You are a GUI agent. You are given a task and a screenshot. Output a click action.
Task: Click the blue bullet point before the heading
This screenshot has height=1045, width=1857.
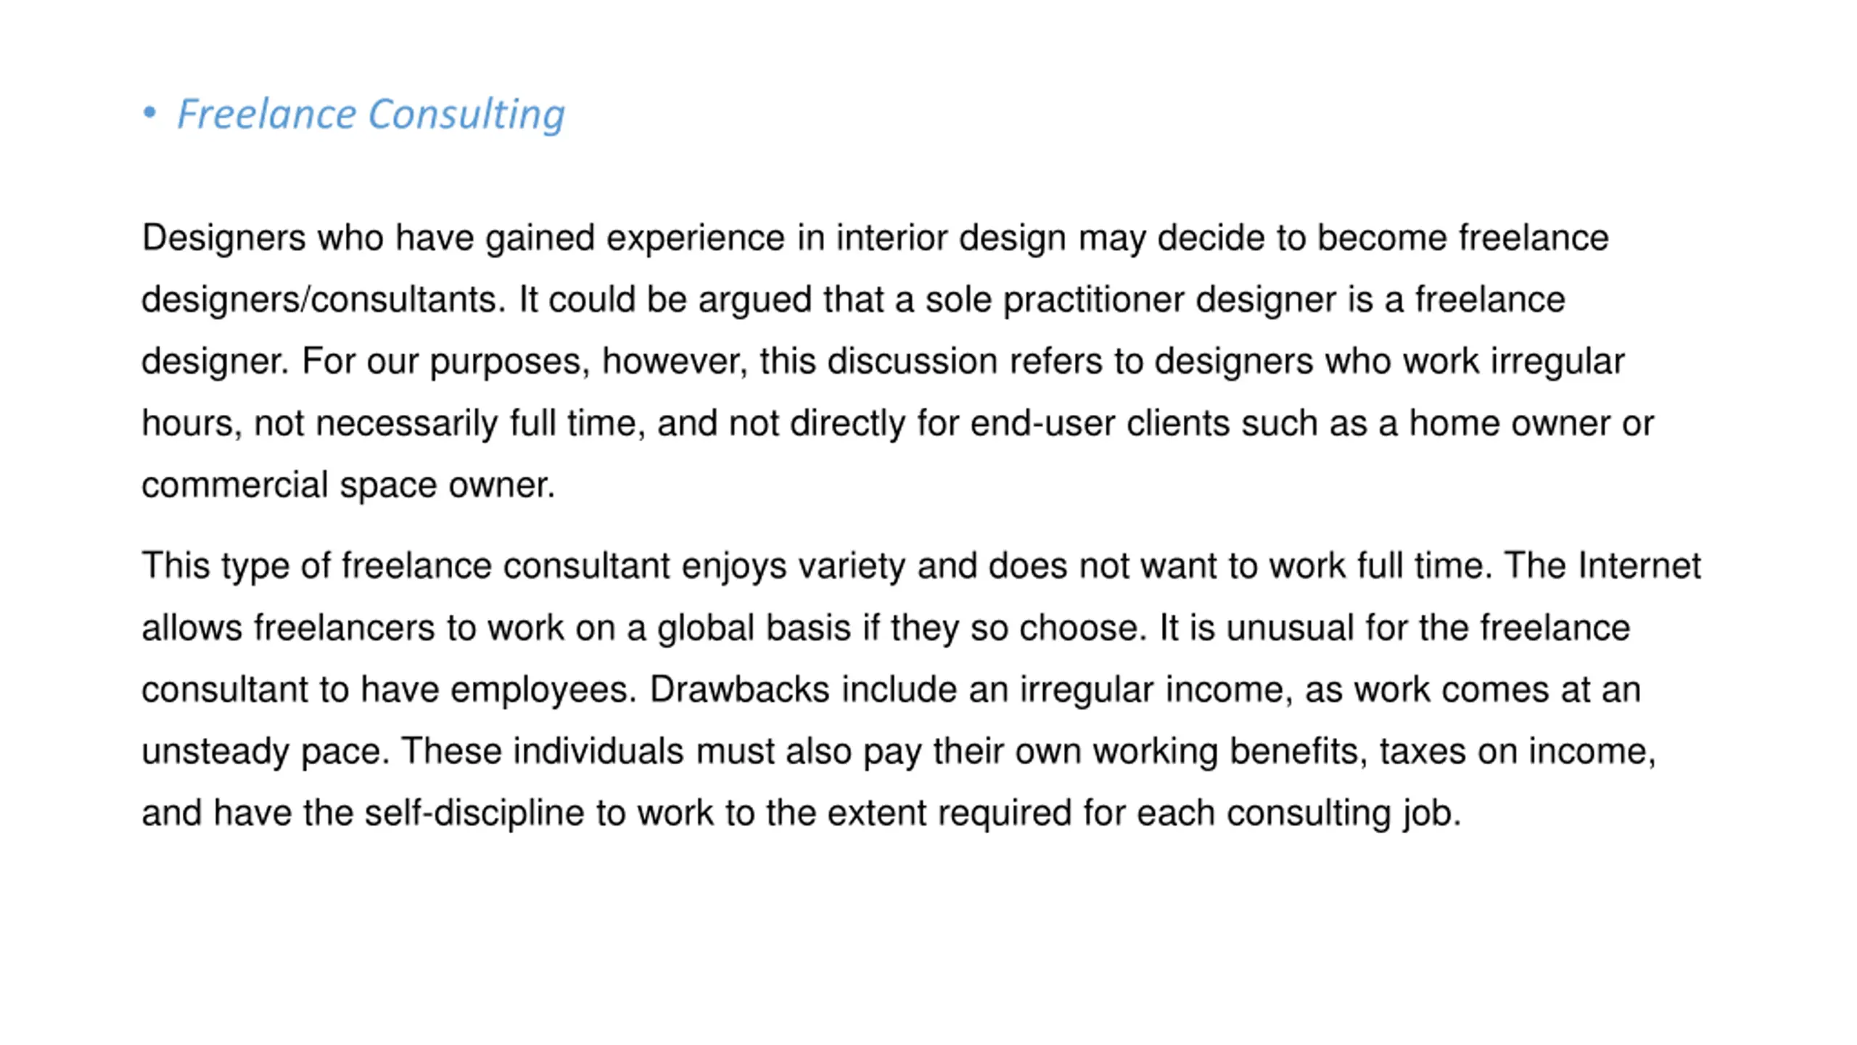coord(149,112)
